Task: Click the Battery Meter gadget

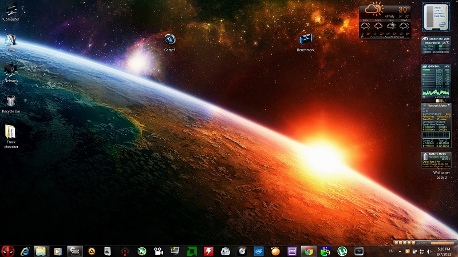Action: (x=436, y=160)
